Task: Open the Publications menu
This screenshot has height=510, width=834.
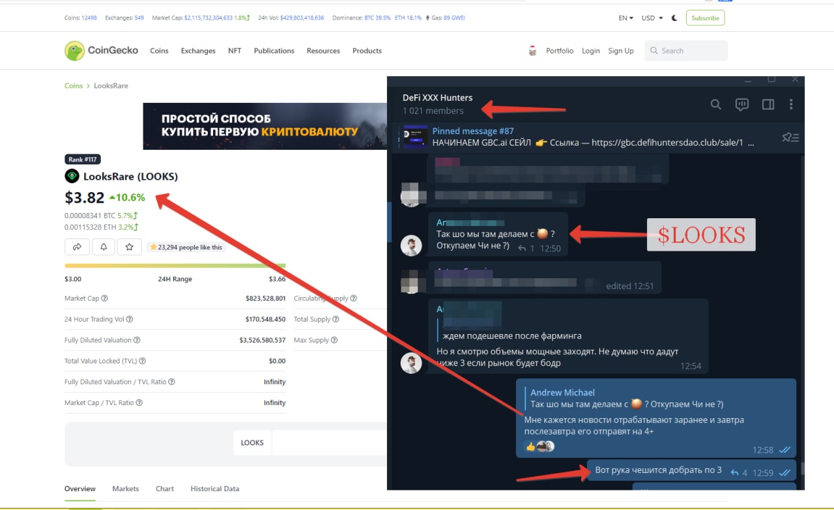Action: click(274, 51)
